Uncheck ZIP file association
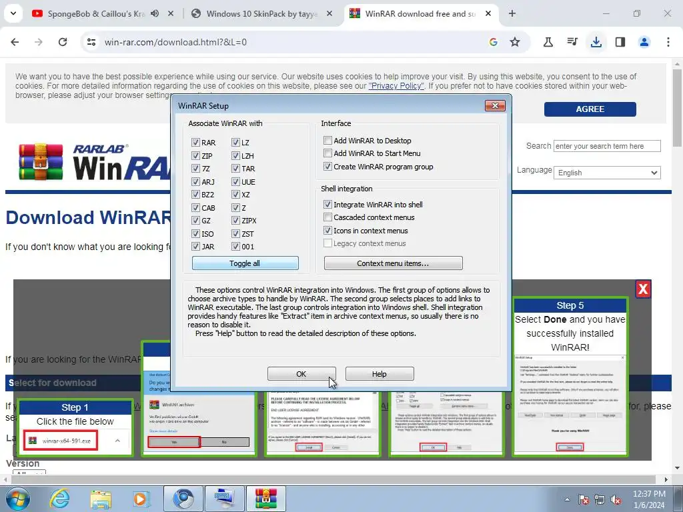 click(195, 155)
